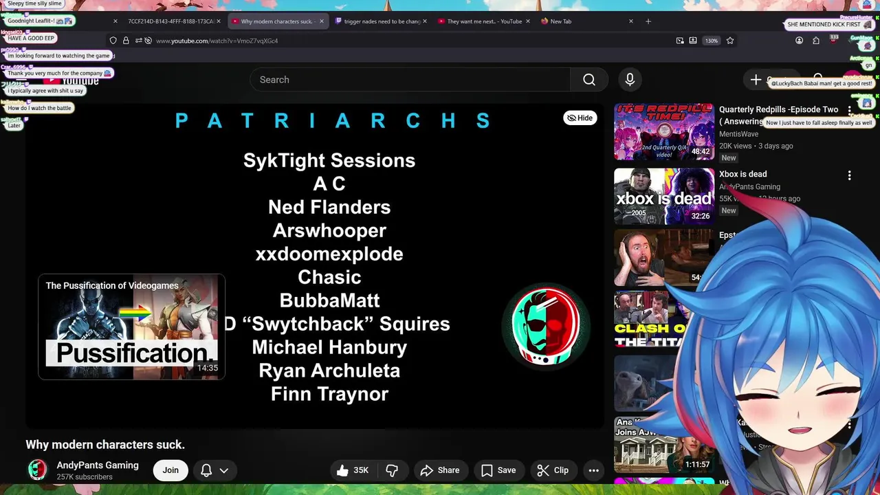Viewport: 880px width, 495px height.
Task: Open AndyPants Gaming channel name link
Action: pyautogui.click(x=98, y=465)
